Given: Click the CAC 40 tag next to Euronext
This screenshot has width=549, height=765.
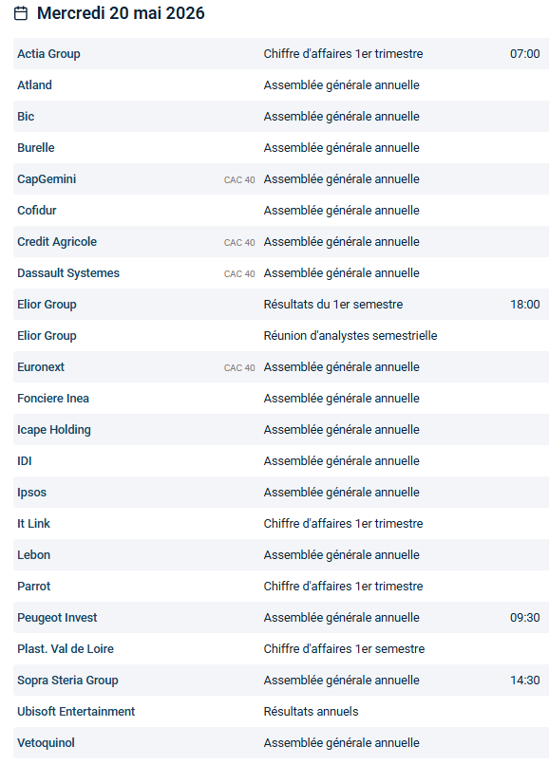Looking at the screenshot, I should [239, 368].
